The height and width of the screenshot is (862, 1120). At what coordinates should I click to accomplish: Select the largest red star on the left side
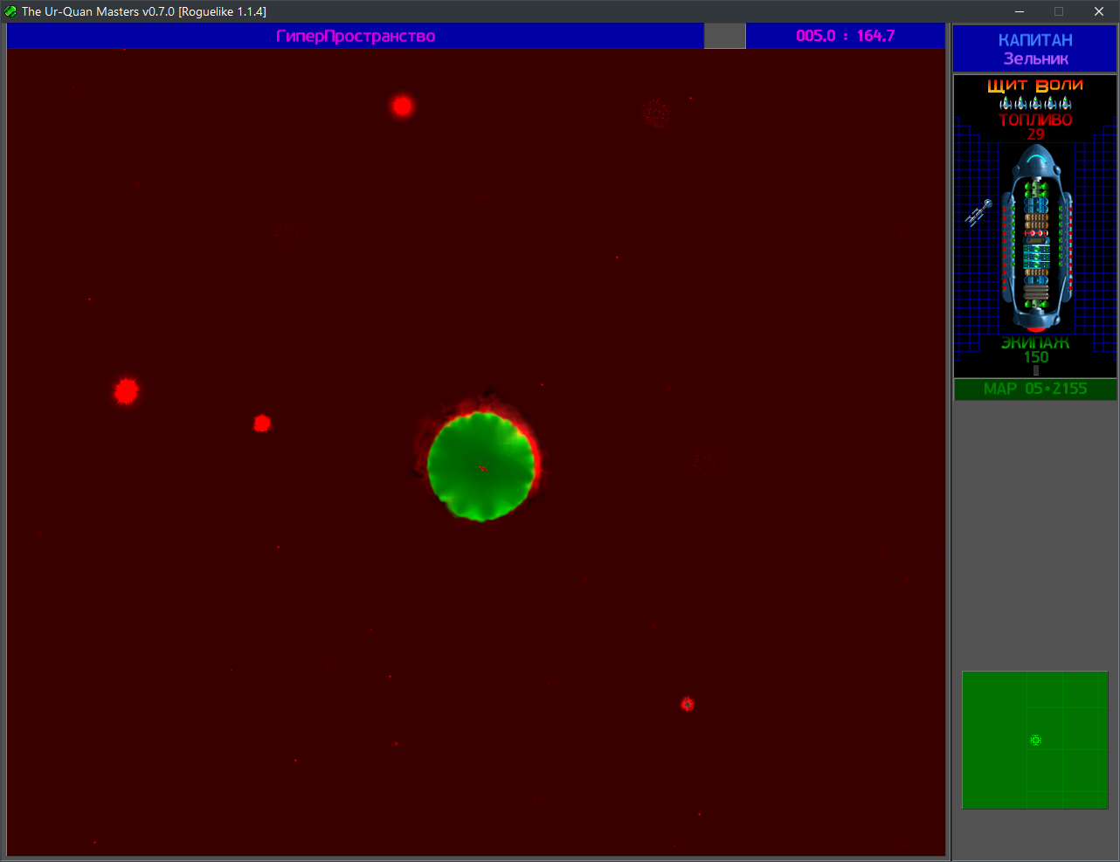127,390
